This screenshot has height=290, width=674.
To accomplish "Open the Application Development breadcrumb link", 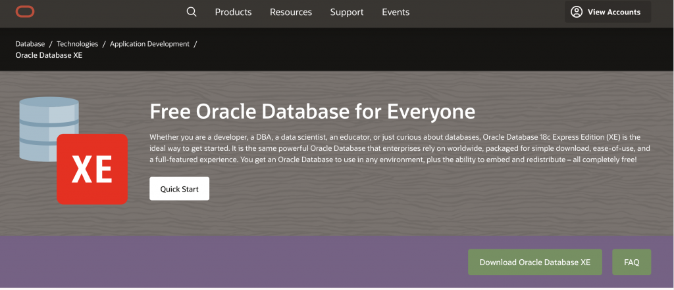I will point(149,44).
